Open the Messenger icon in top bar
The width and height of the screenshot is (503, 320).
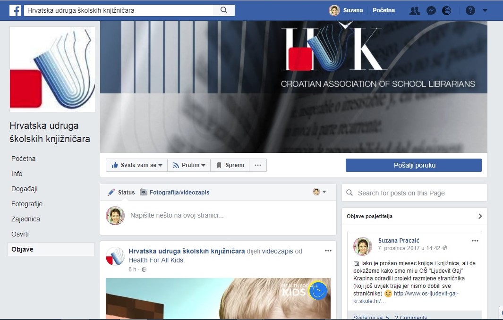pyautogui.click(x=431, y=10)
